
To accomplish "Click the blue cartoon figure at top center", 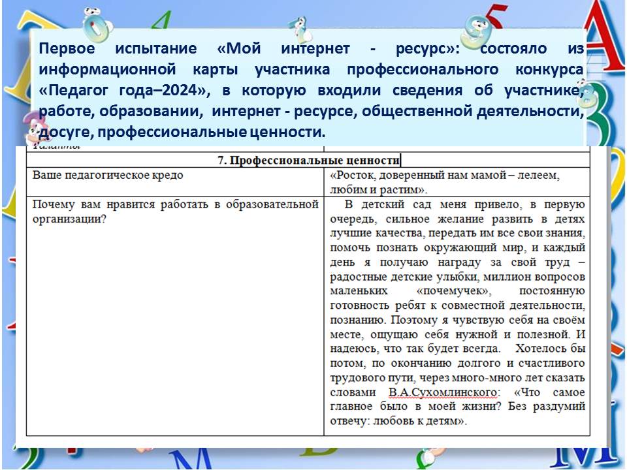I will (299, 26).
